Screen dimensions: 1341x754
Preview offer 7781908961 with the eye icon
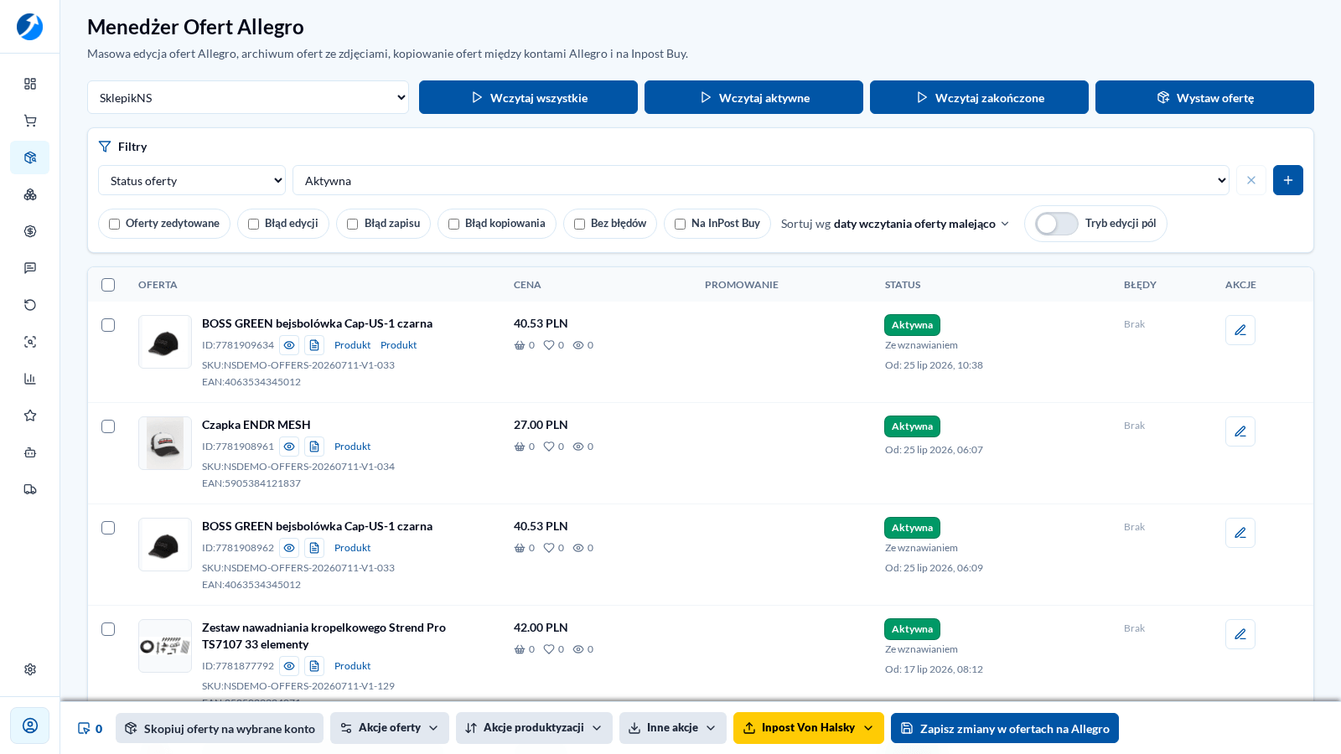pyautogui.click(x=289, y=447)
